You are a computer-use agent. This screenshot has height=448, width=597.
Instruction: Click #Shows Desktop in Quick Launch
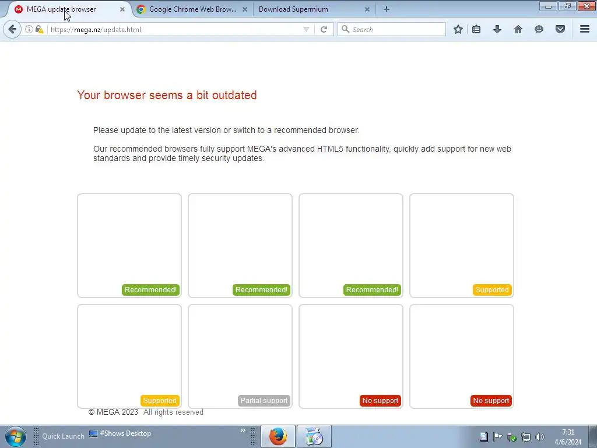[120, 433]
